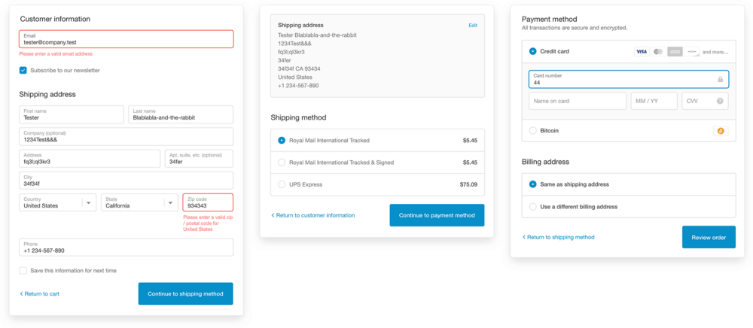Click Review order button
Viewport: 753px width, 328px height.
(709, 237)
